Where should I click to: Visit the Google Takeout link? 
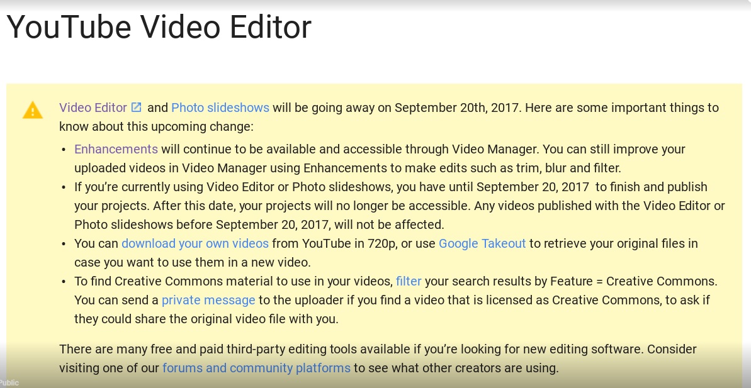pos(482,243)
